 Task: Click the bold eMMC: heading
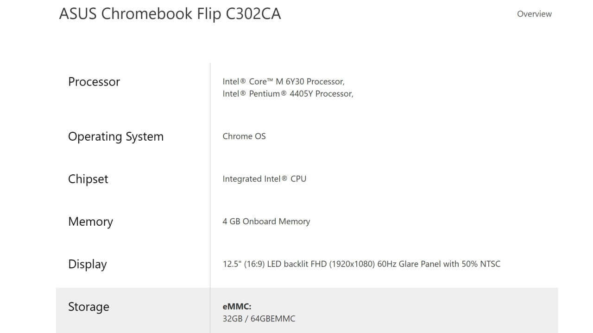pyautogui.click(x=237, y=307)
